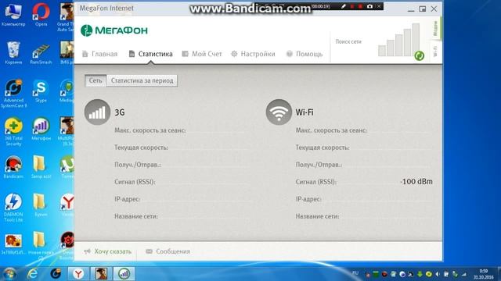Viewport: 501px width, 281px height.
Task: Click the green refresh network search icon
Action: pos(420,55)
